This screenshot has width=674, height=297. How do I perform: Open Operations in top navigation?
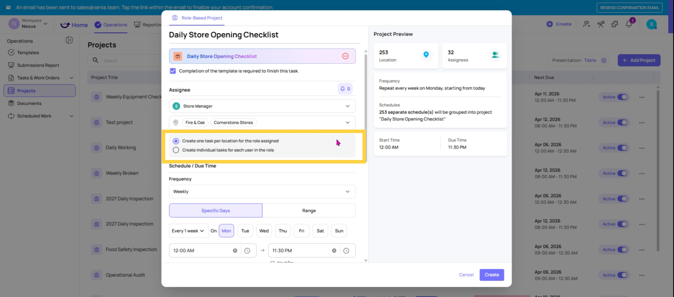click(111, 25)
